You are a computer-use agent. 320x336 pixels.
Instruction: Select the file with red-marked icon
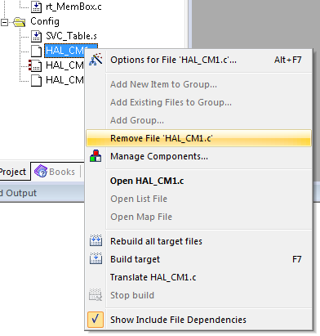[64, 65]
